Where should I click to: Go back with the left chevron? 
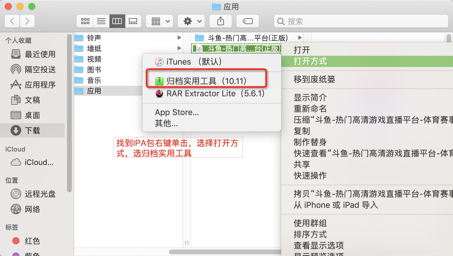click(12, 21)
